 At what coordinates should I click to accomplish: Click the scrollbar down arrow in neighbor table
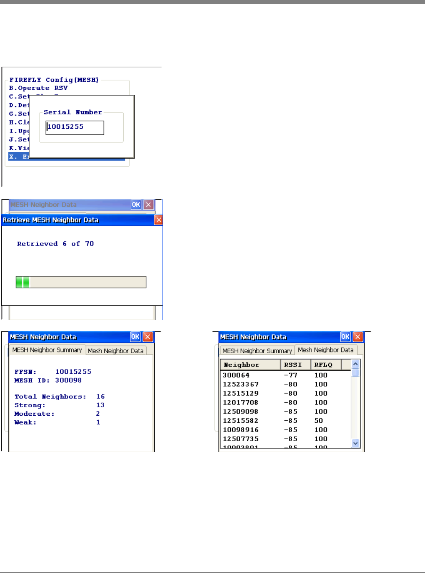click(x=355, y=443)
